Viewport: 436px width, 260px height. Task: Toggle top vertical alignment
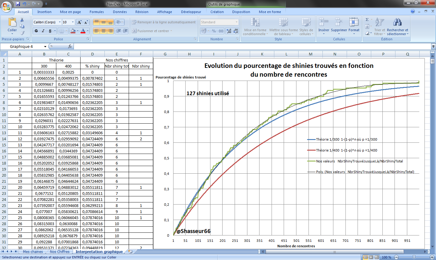coord(96,22)
